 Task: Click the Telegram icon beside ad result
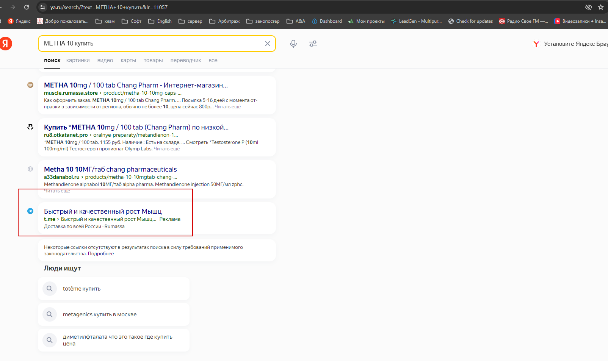(x=30, y=211)
